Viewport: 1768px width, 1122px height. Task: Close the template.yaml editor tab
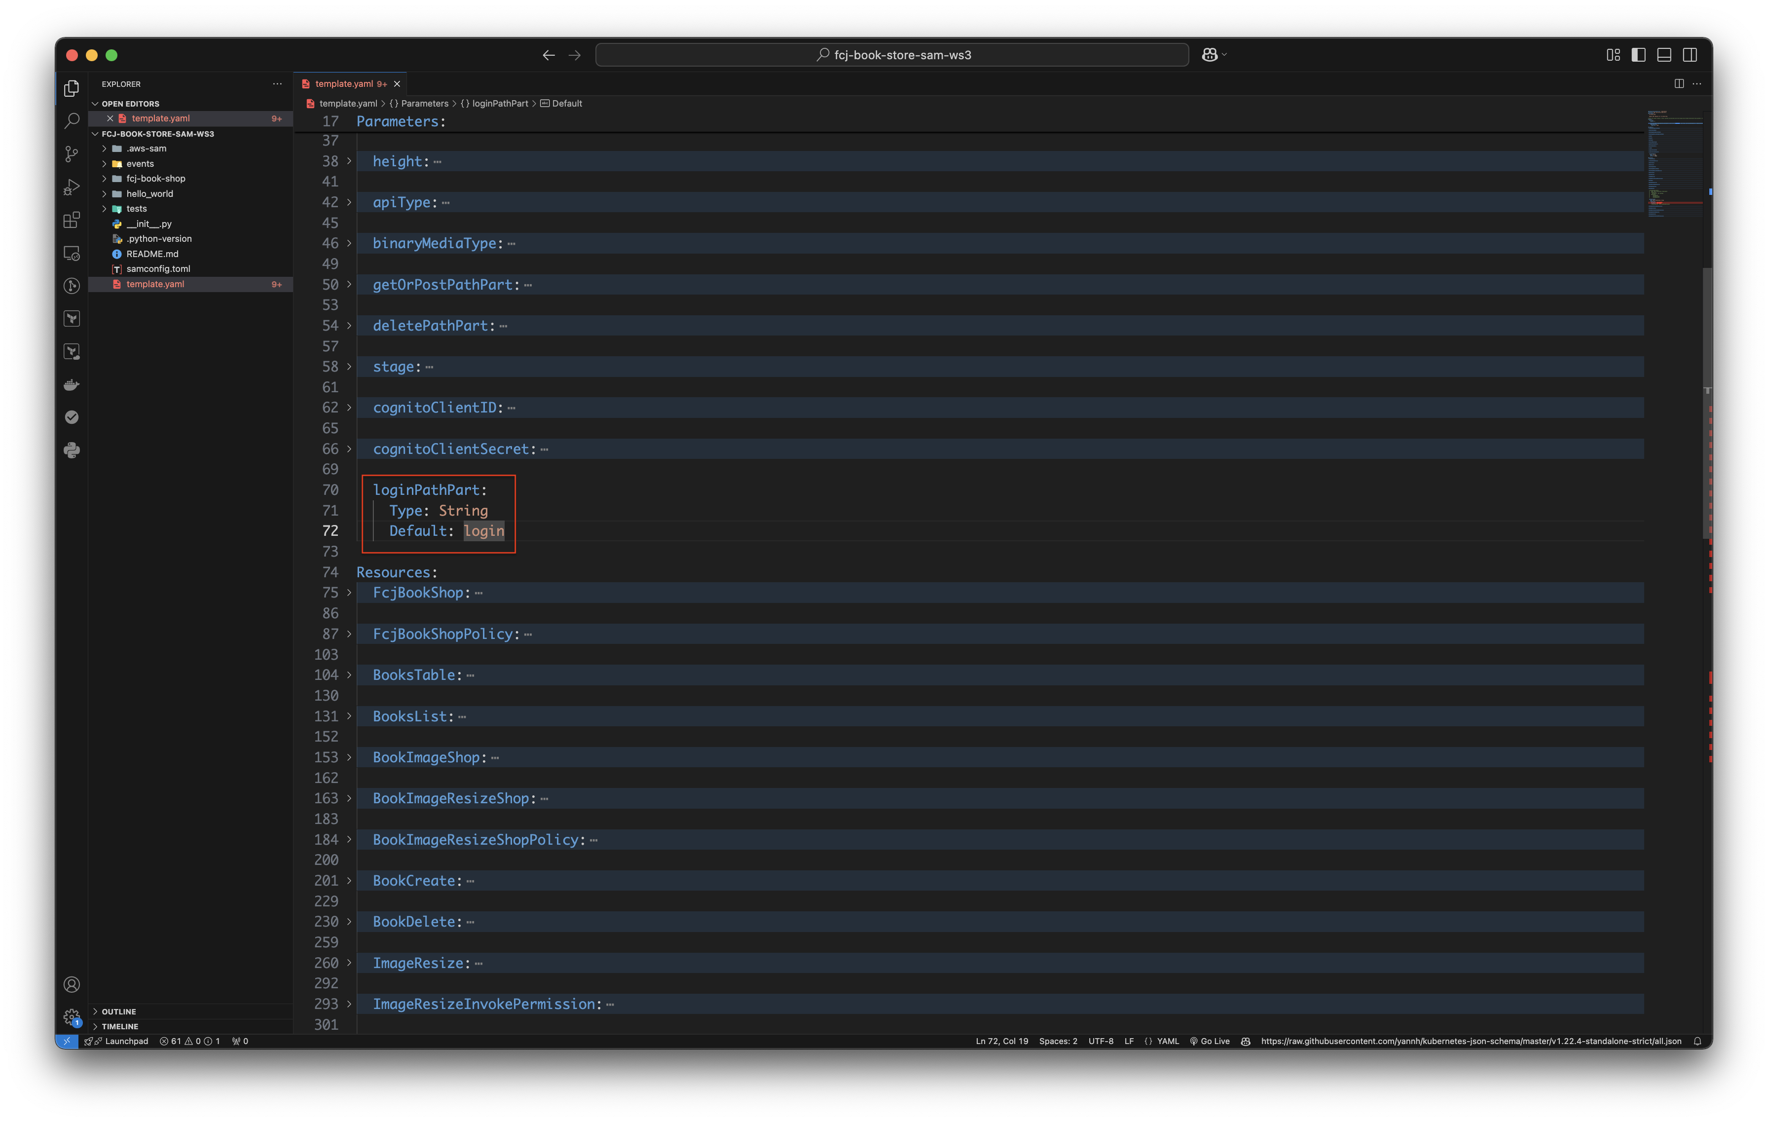397,84
